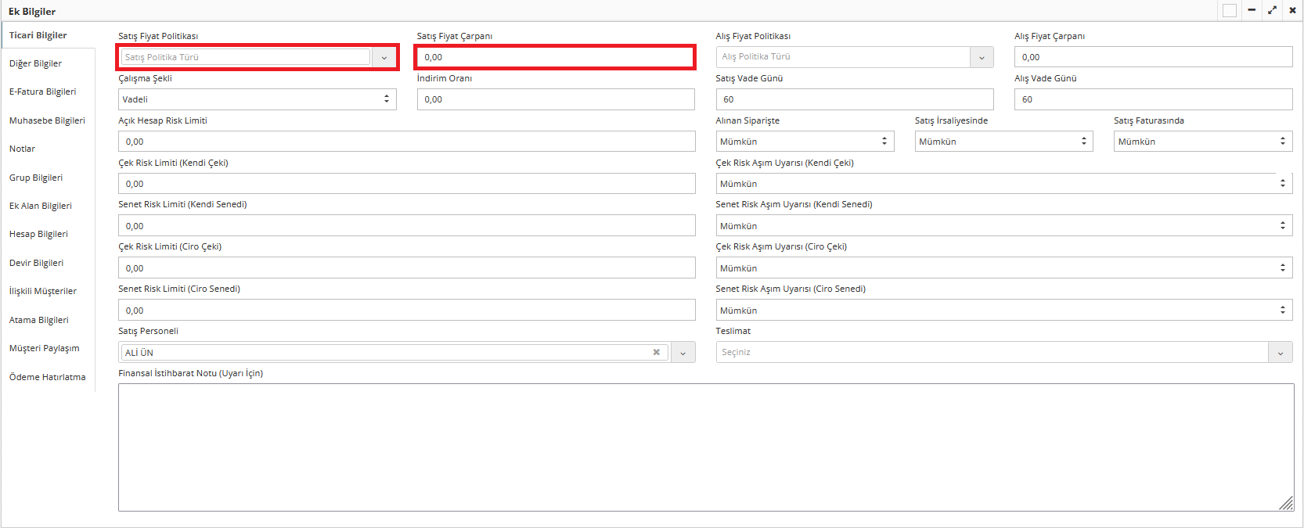The width and height of the screenshot is (1304, 528).
Task: Expand the panel with the fullscreen arrows icon
Action: click(1272, 10)
